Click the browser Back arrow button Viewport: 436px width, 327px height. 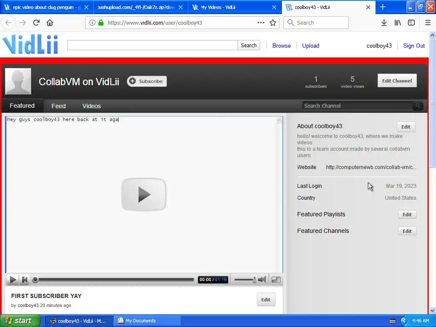9,23
